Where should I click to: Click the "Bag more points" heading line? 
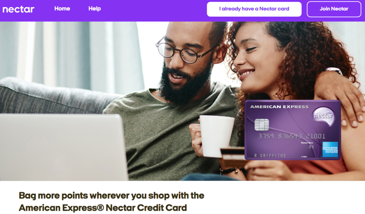tap(112, 196)
